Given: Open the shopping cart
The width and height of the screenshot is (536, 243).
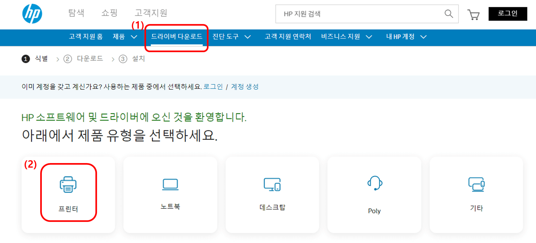Looking at the screenshot, I should point(474,14).
